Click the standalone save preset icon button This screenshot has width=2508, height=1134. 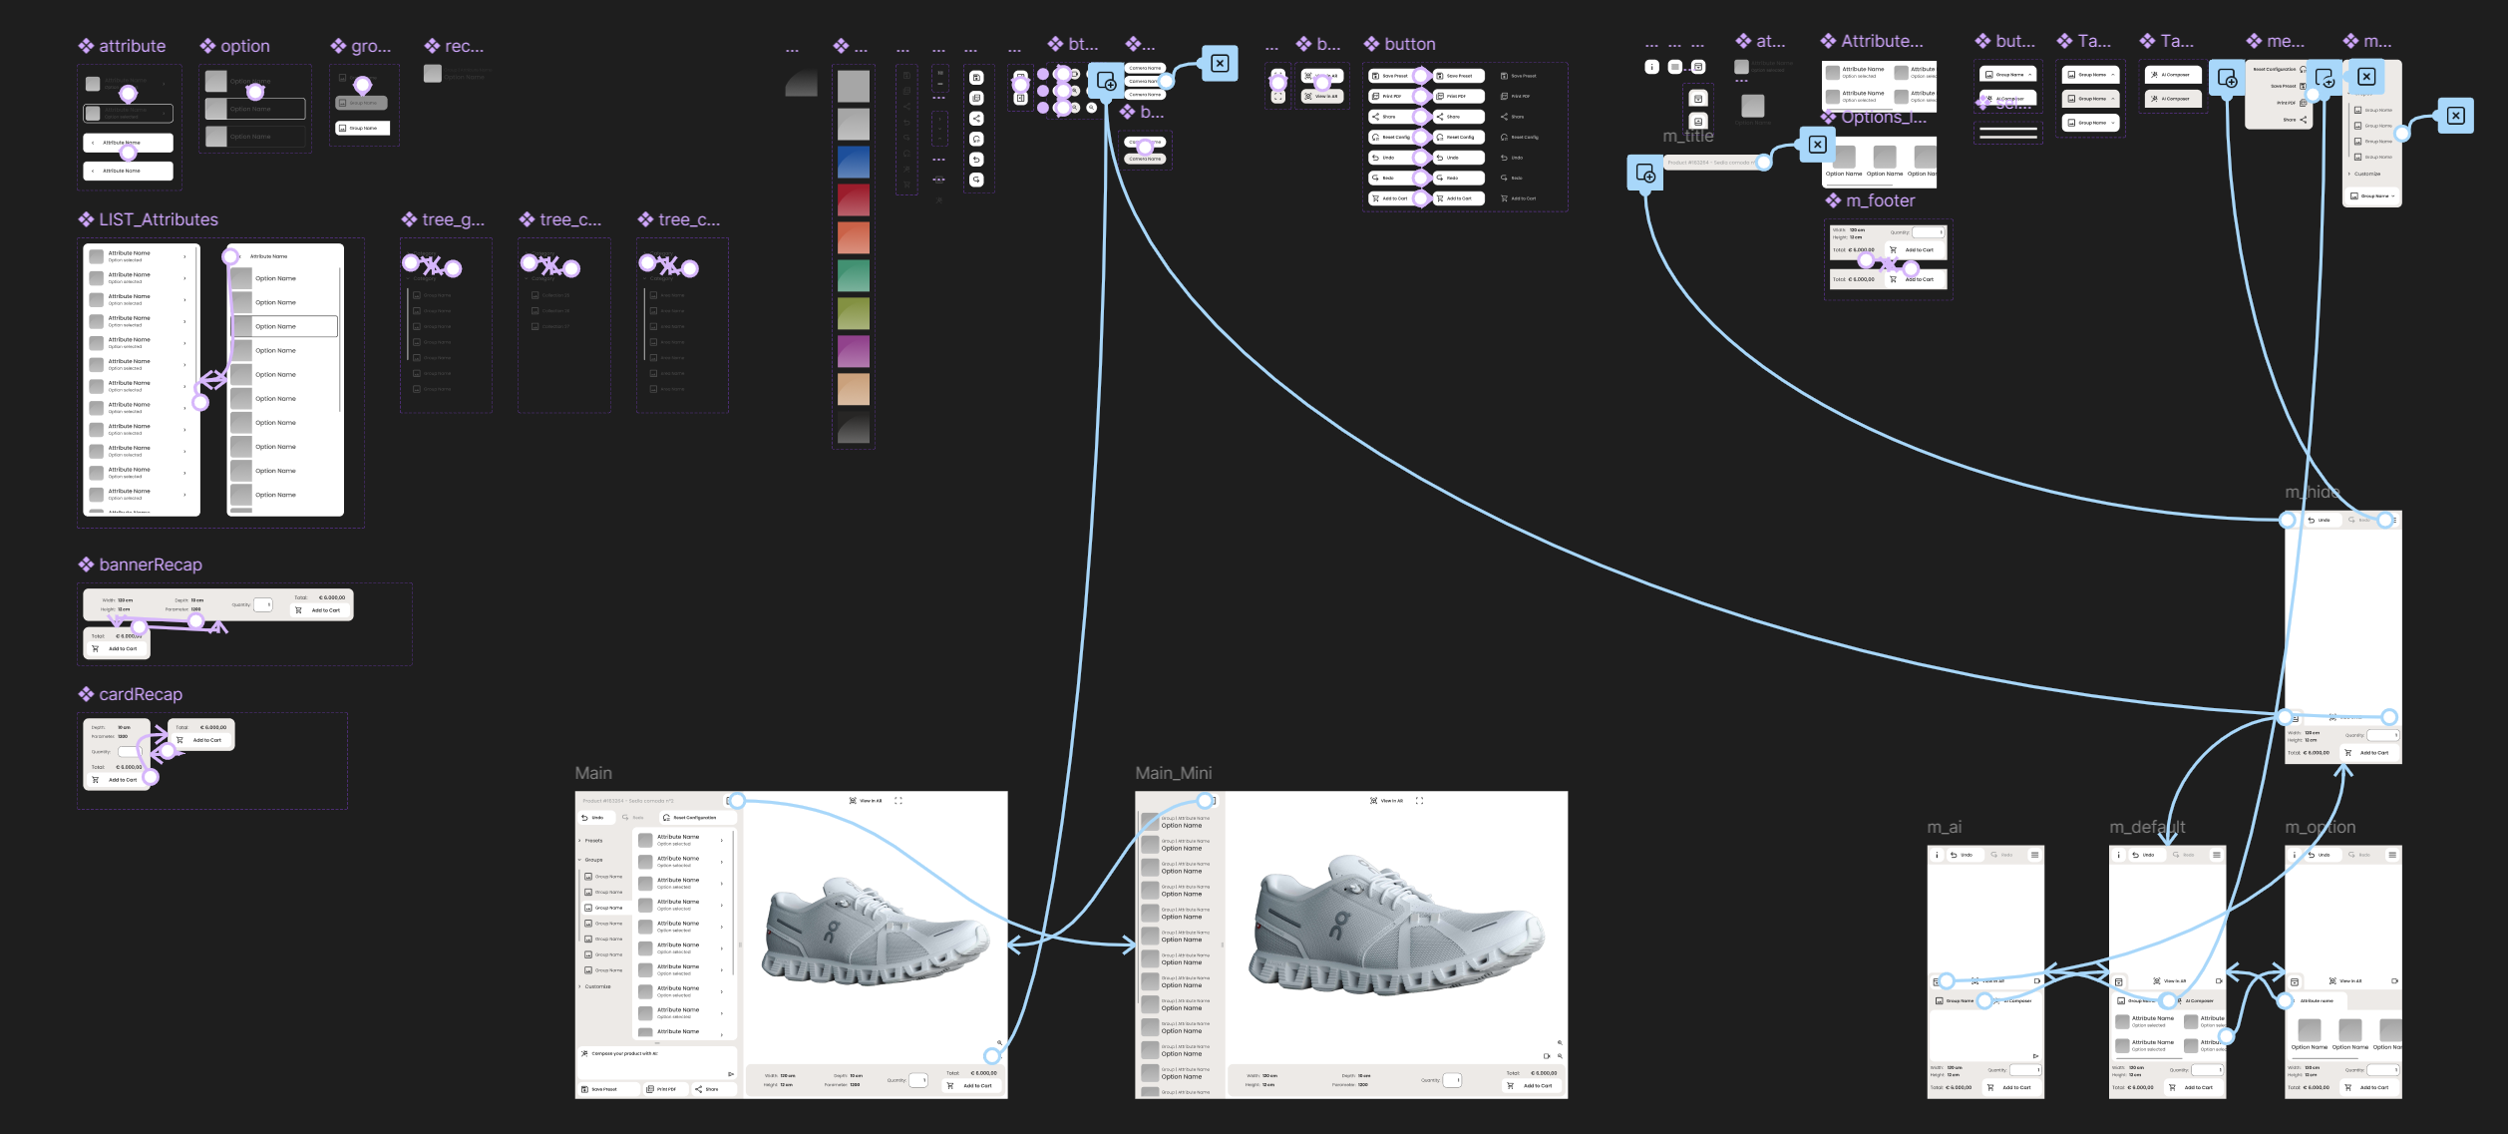point(976,78)
